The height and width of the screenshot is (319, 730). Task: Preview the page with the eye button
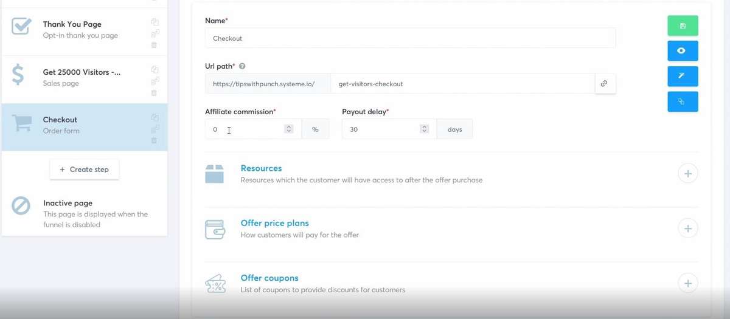(683, 51)
